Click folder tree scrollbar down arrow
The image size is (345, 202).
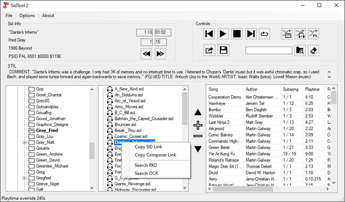[92, 188]
